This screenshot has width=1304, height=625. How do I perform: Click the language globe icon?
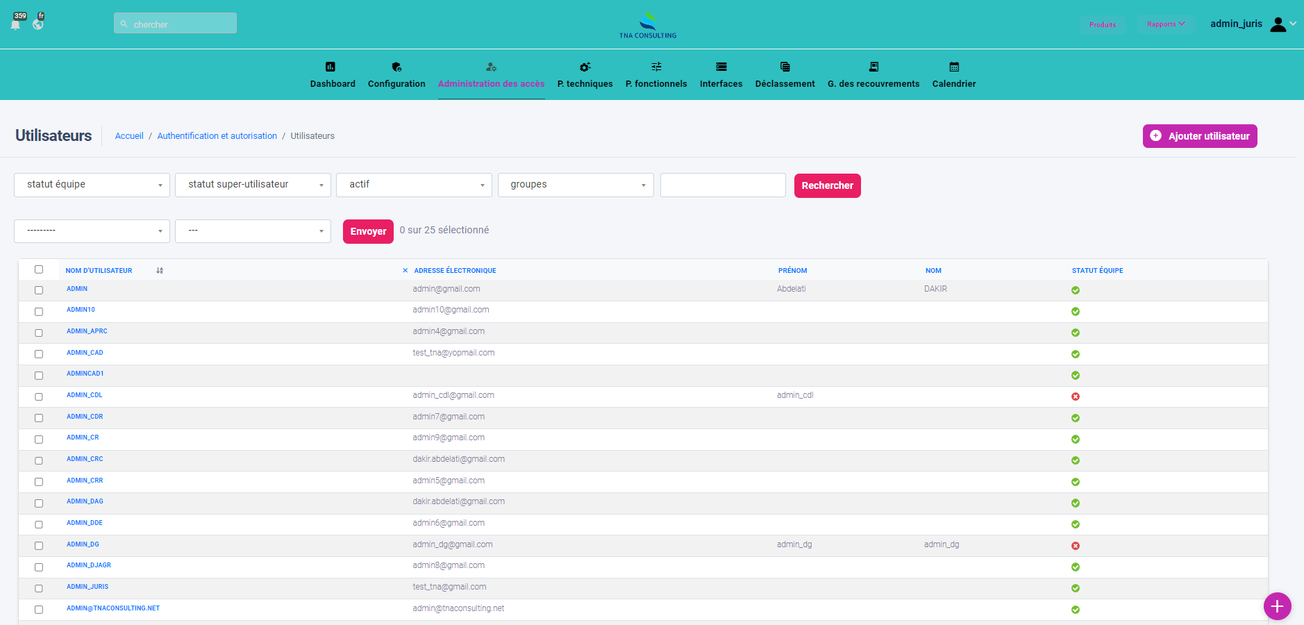coord(38,24)
